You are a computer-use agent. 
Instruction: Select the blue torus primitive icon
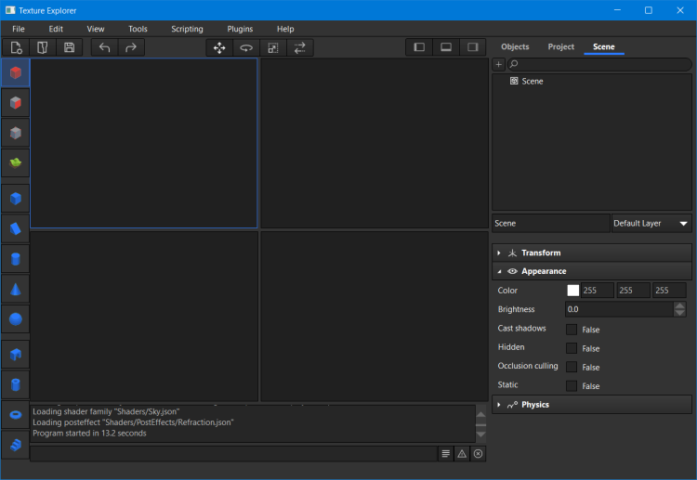15,414
